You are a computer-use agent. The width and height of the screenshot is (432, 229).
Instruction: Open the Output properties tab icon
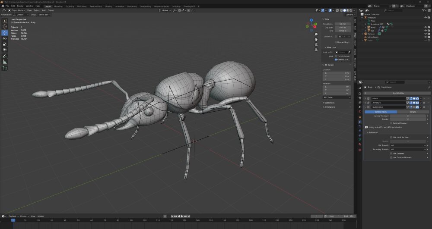(360, 98)
